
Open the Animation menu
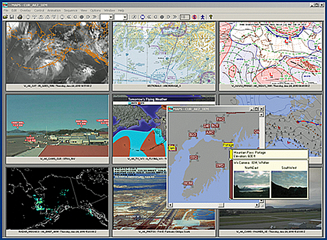tap(54, 10)
